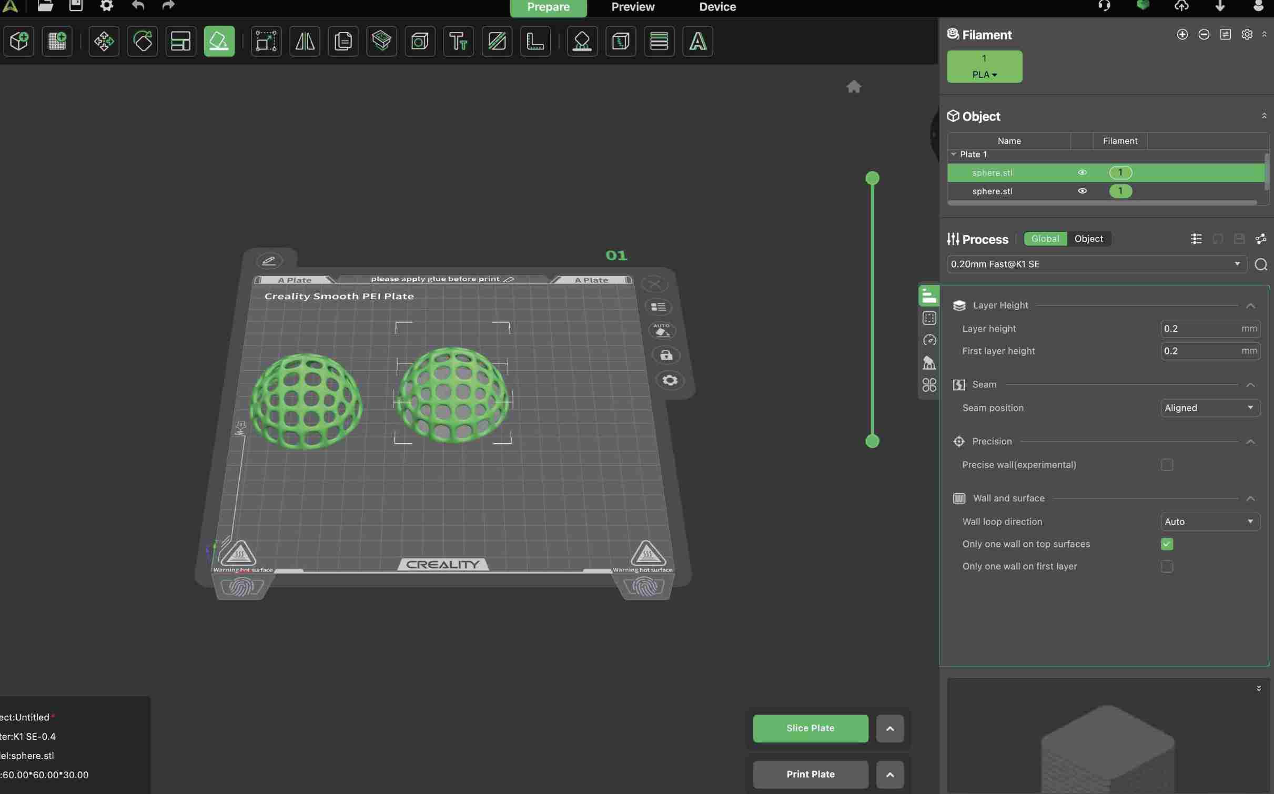Search process parameters magnifier icon
Screen dimensions: 1274x794
pos(1261,264)
